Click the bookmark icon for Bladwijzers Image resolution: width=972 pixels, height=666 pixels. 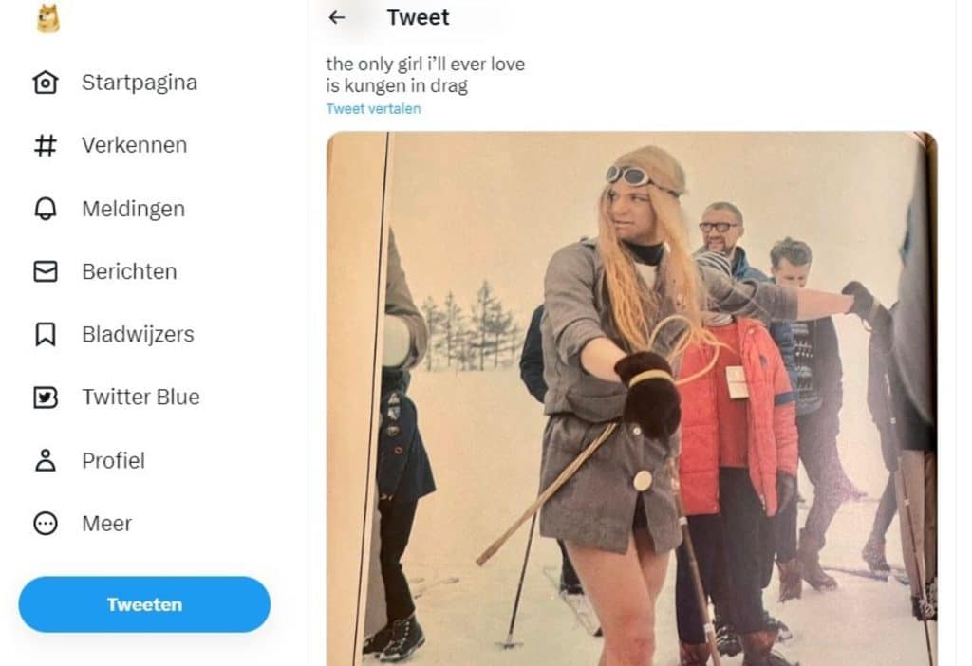tap(46, 335)
